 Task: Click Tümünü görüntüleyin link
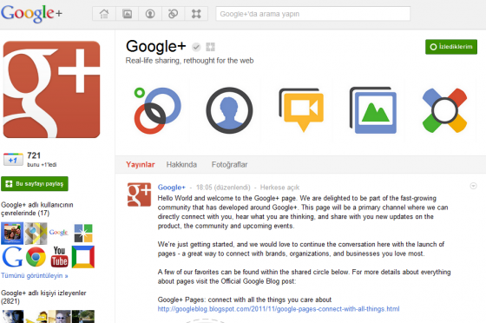(x=35, y=275)
